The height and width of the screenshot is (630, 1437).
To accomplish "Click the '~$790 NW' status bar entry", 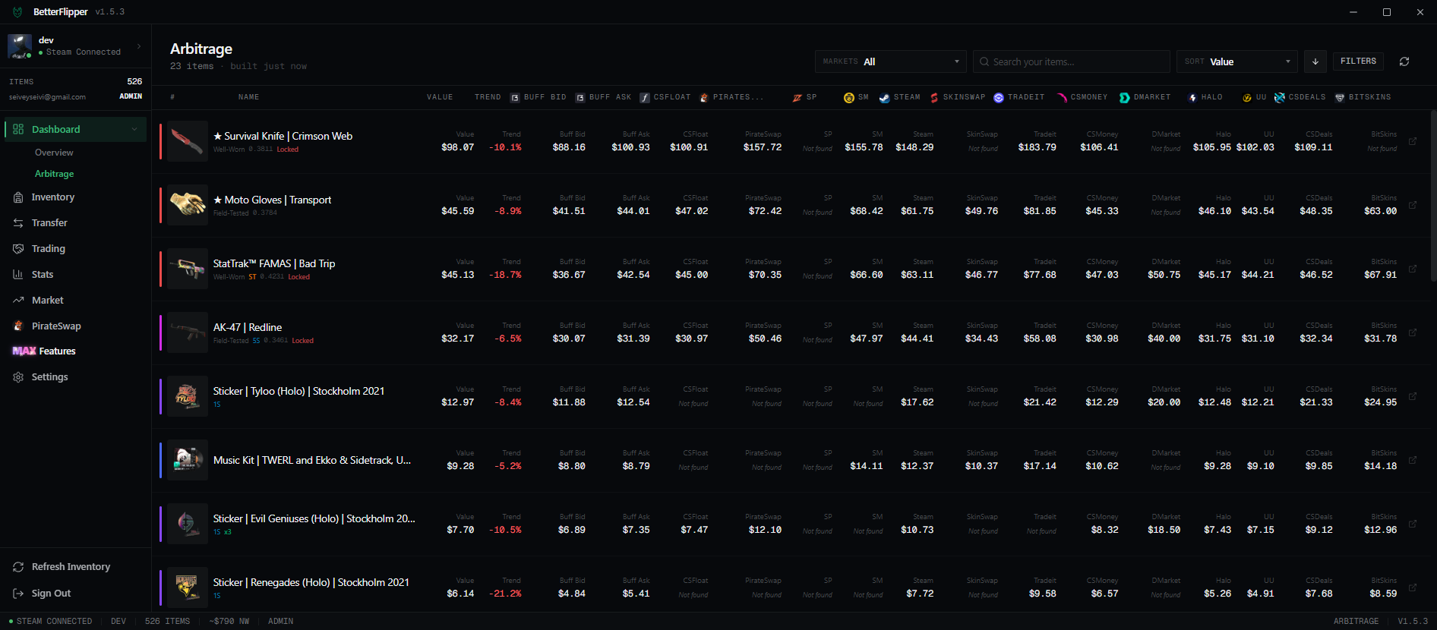I will (229, 621).
